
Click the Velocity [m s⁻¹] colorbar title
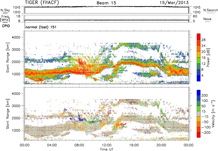coord(213,114)
